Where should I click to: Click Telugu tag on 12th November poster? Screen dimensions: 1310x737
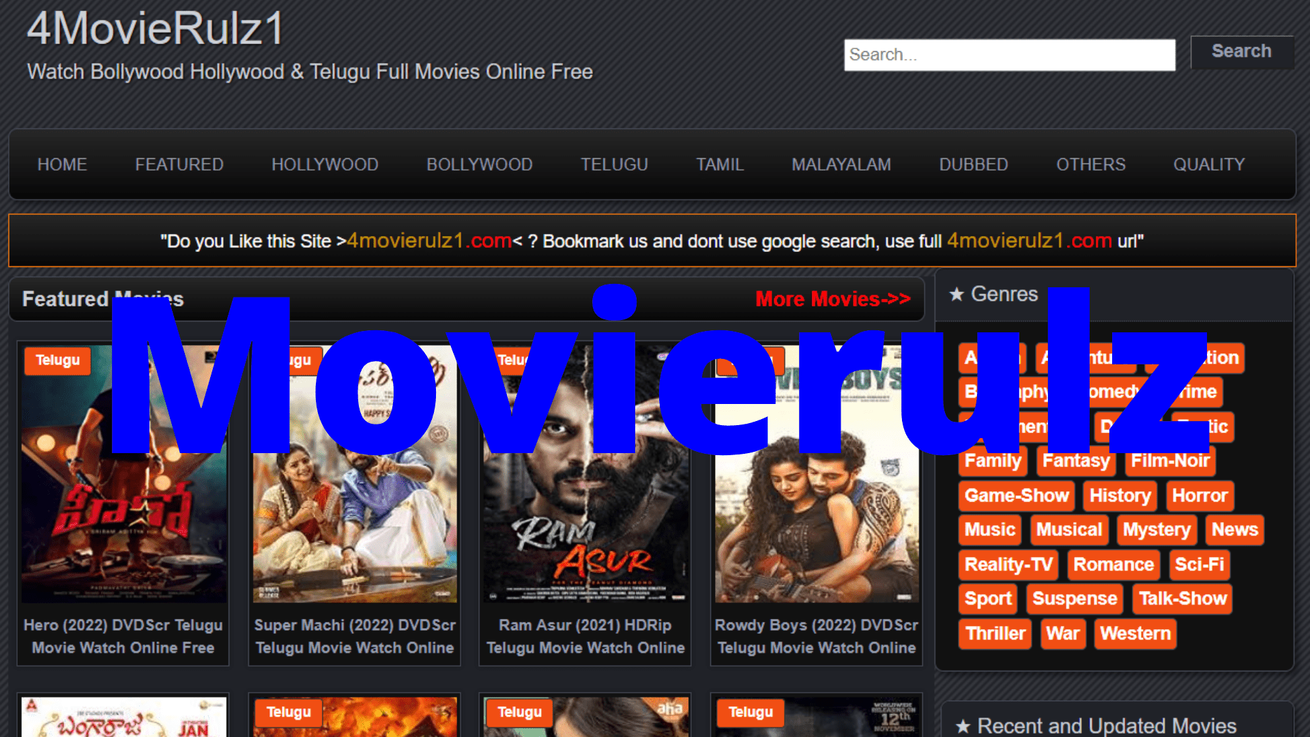click(x=751, y=712)
